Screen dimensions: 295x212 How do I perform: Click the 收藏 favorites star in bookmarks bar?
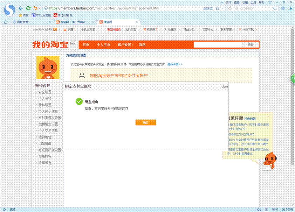23,15
